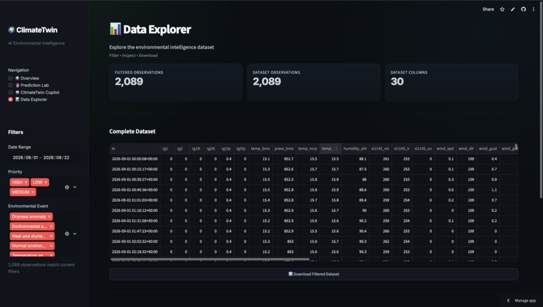
Task: Open the three-dot main menu
Action: click(534, 9)
